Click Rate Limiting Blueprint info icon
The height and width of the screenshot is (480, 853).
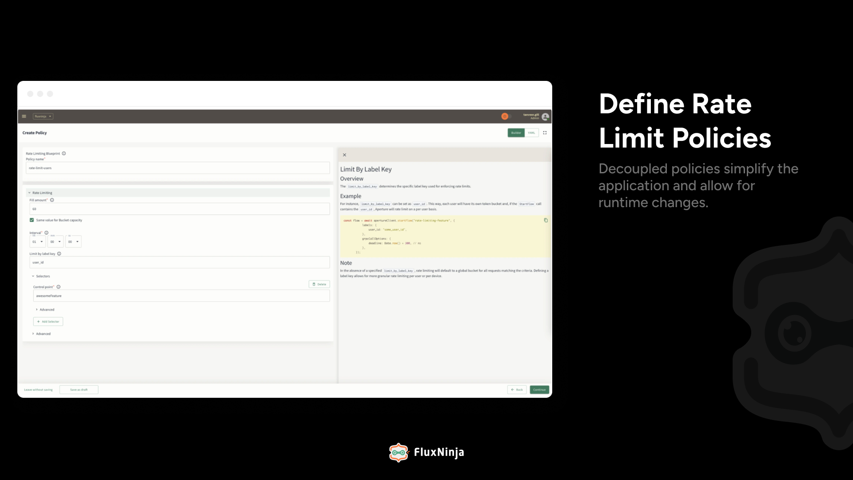click(64, 153)
